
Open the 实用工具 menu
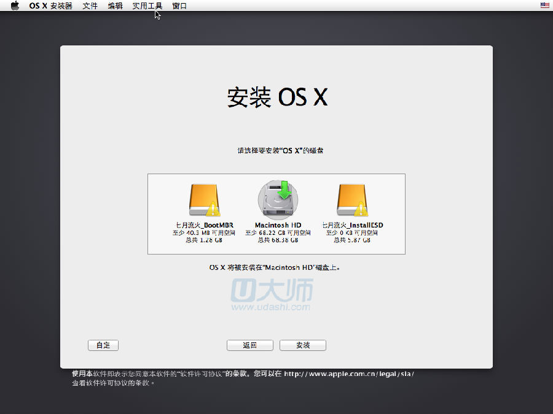click(x=147, y=6)
